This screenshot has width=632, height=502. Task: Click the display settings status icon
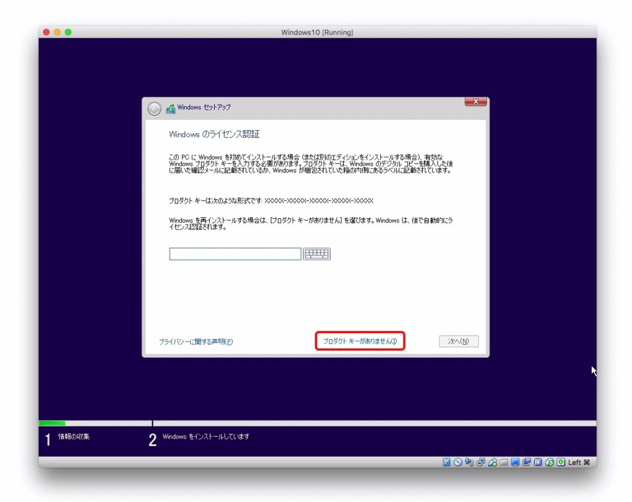(515, 462)
